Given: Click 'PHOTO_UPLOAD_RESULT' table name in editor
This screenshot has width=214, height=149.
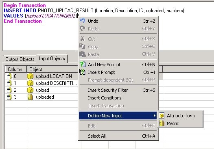Looking at the screenshot, I should click(x=66, y=11).
